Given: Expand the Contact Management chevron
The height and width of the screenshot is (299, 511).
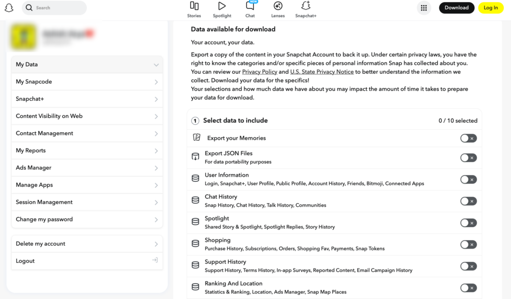Looking at the screenshot, I should pos(156,134).
